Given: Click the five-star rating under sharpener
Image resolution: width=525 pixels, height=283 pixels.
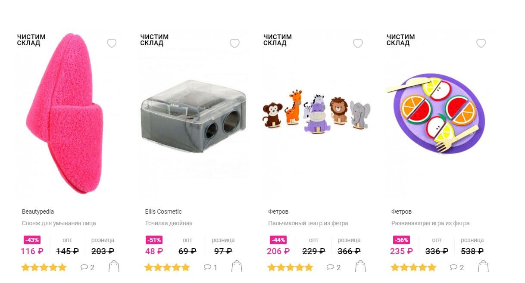Looking at the screenshot, I should coord(167,267).
